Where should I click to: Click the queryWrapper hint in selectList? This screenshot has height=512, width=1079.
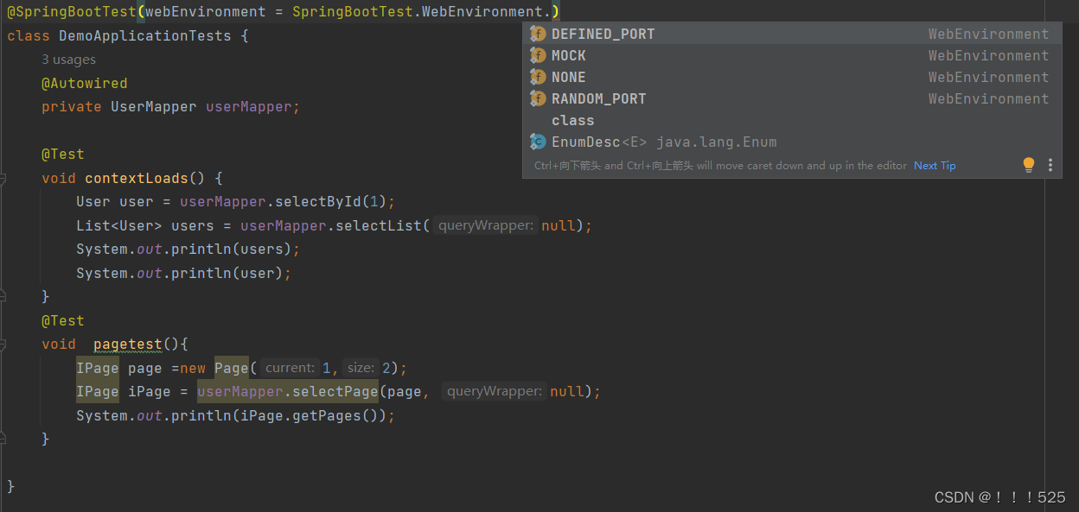(487, 225)
